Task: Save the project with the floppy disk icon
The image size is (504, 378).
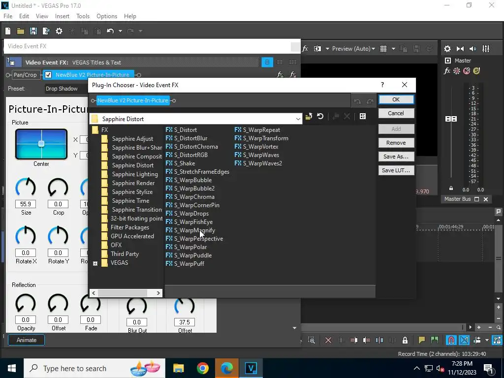Action: tap(33, 31)
